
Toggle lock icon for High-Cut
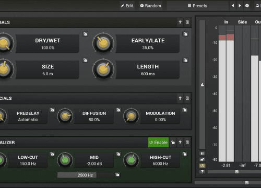185,154
